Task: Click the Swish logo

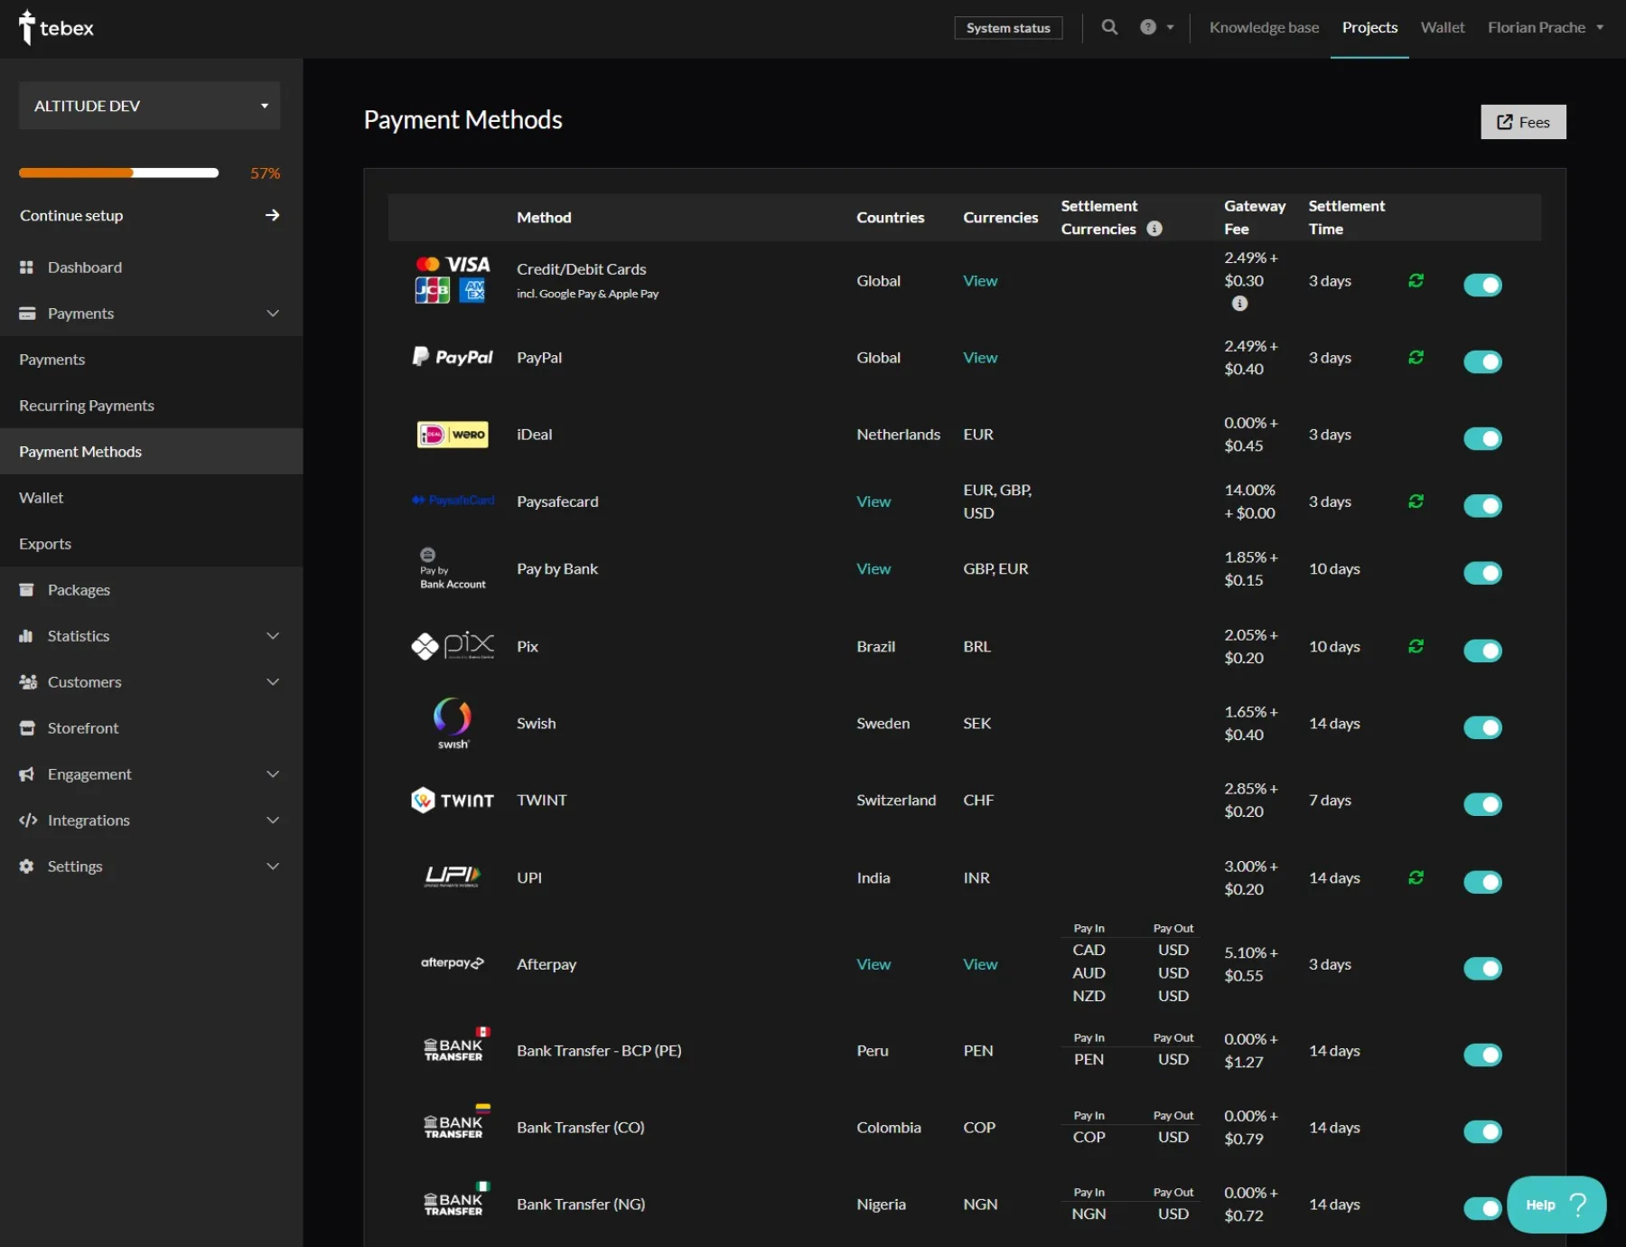Action: 453,724
